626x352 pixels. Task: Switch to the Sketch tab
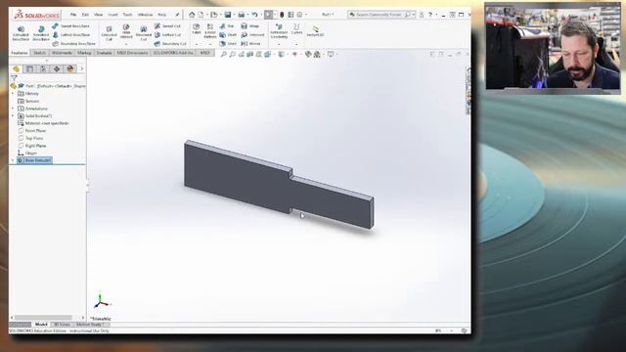click(x=39, y=53)
